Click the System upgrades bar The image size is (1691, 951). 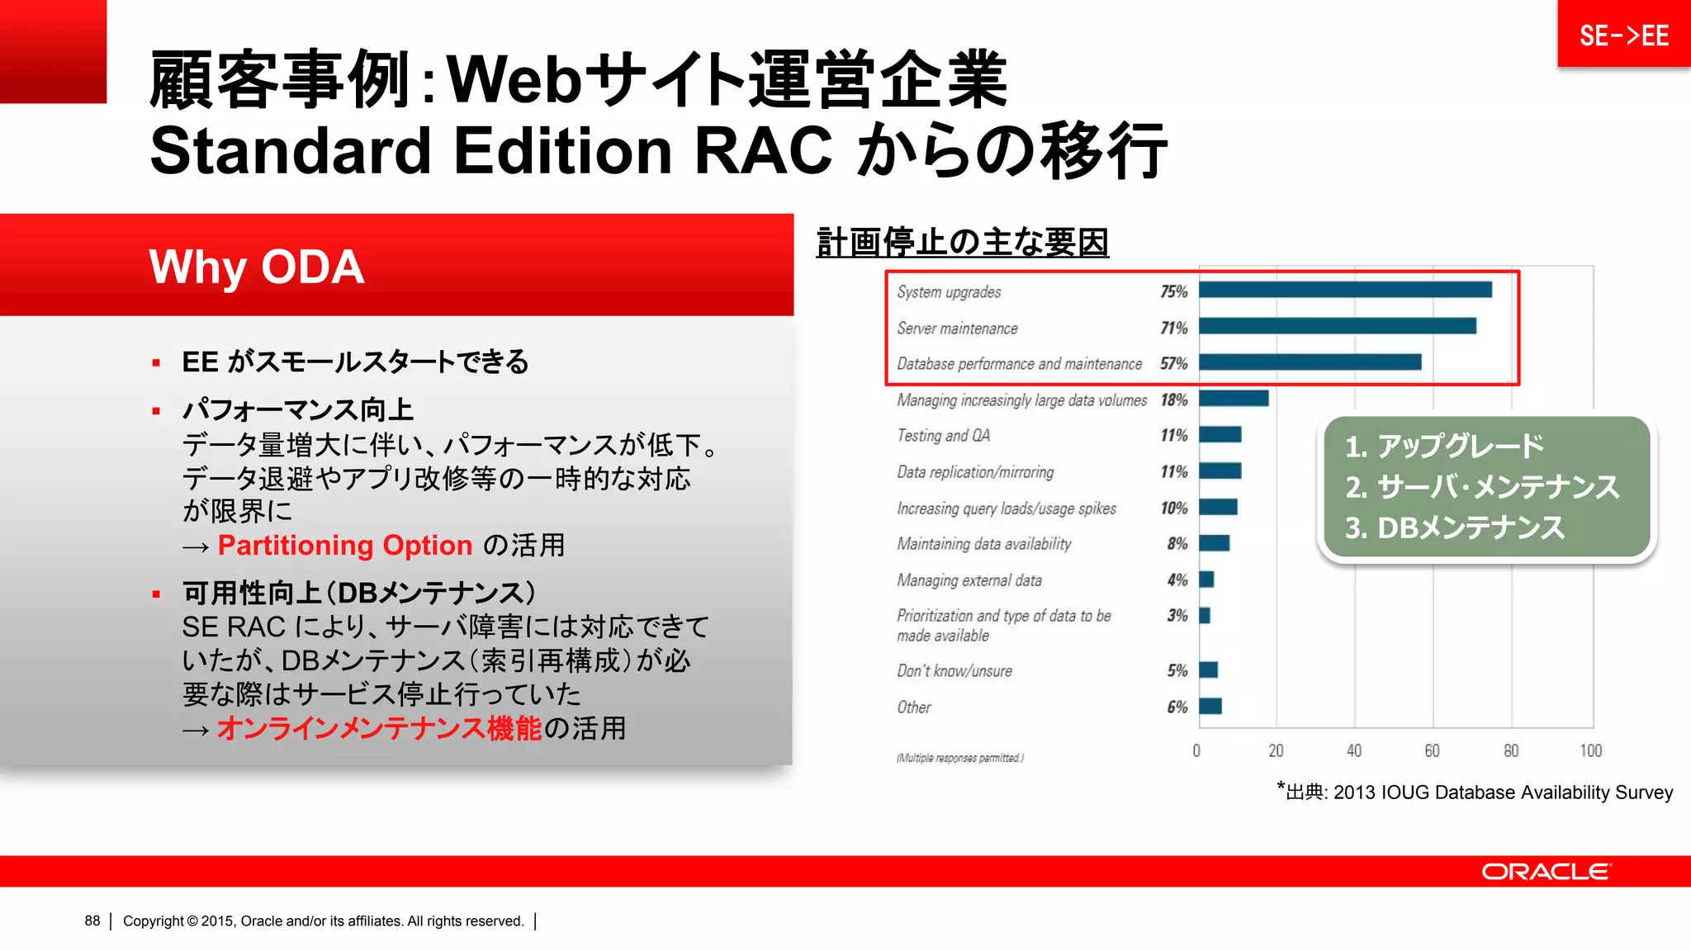click(x=1346, y=290)
